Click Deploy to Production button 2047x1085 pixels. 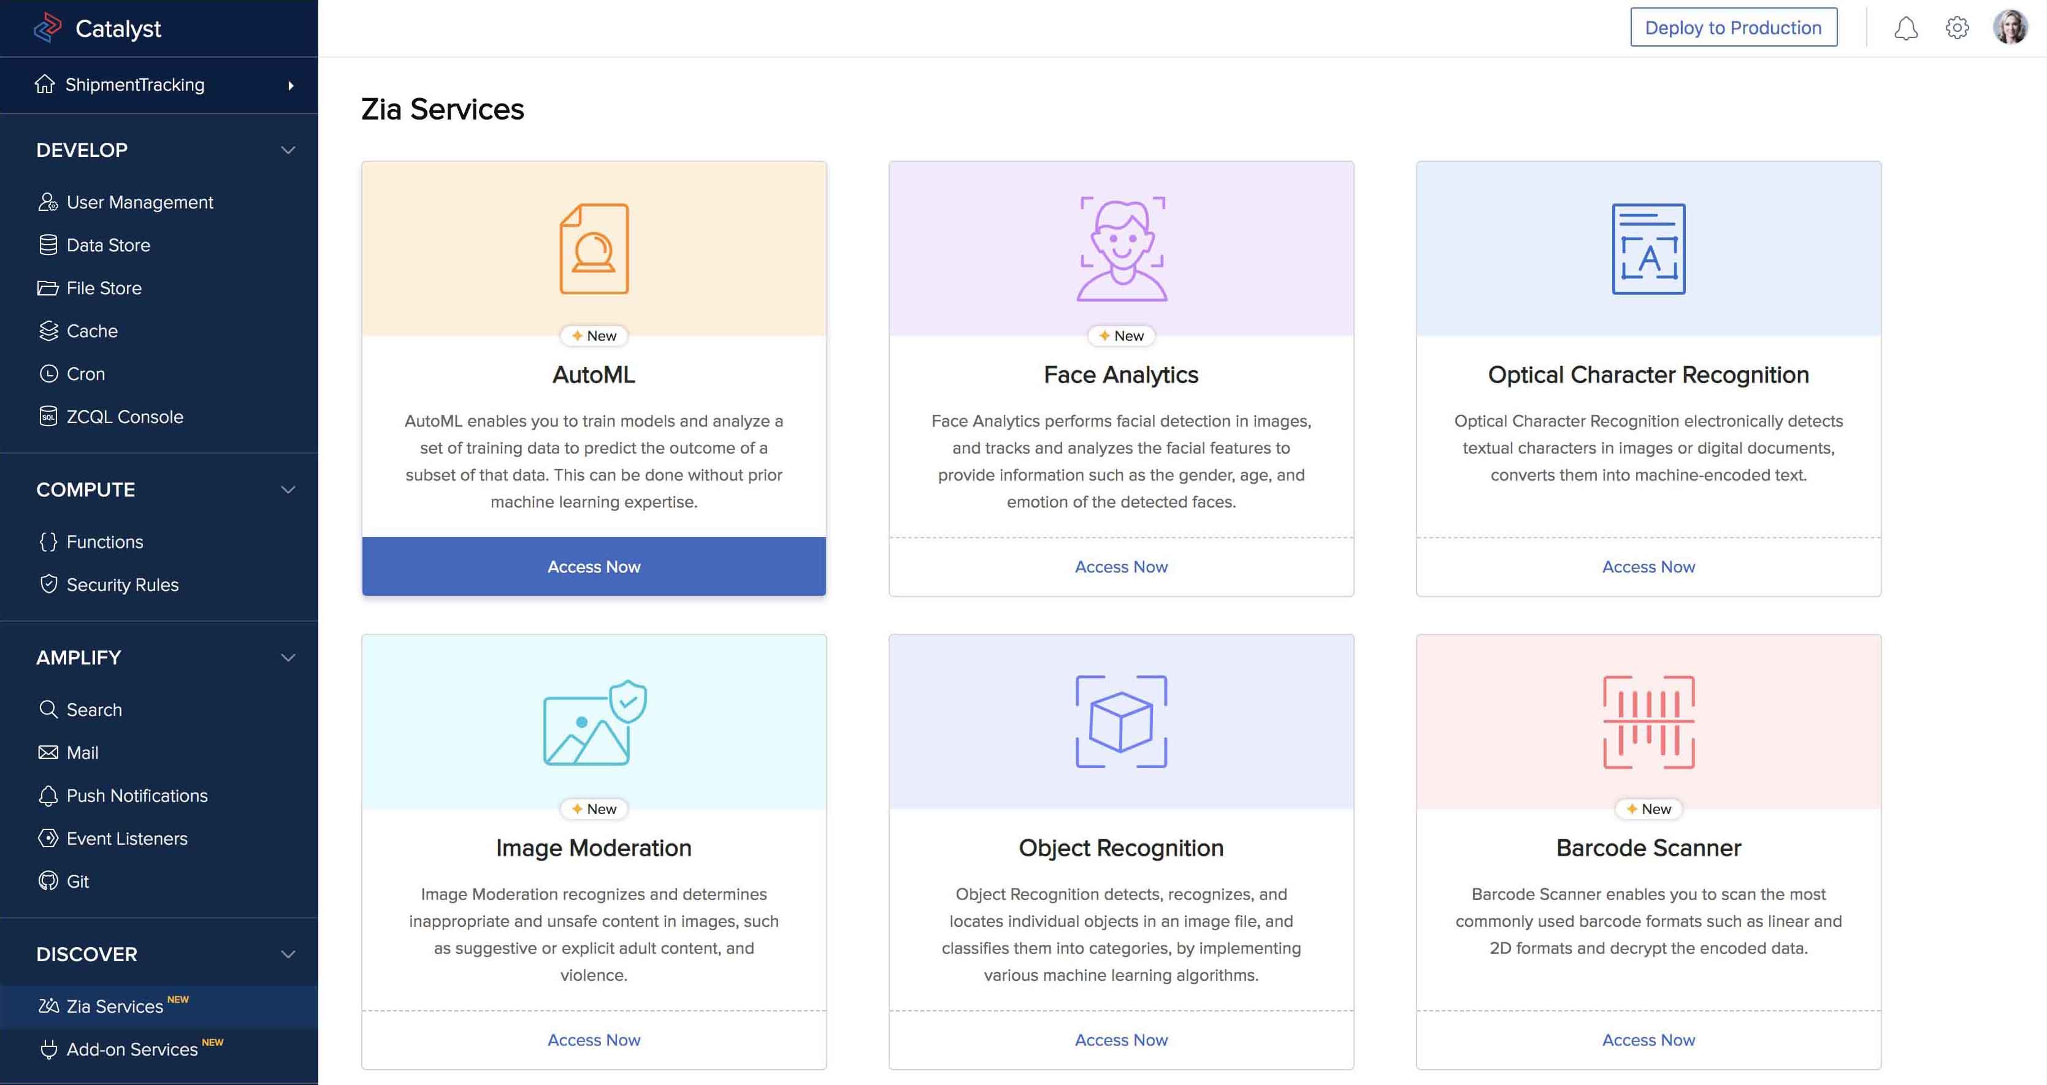tap(1733, 28)
